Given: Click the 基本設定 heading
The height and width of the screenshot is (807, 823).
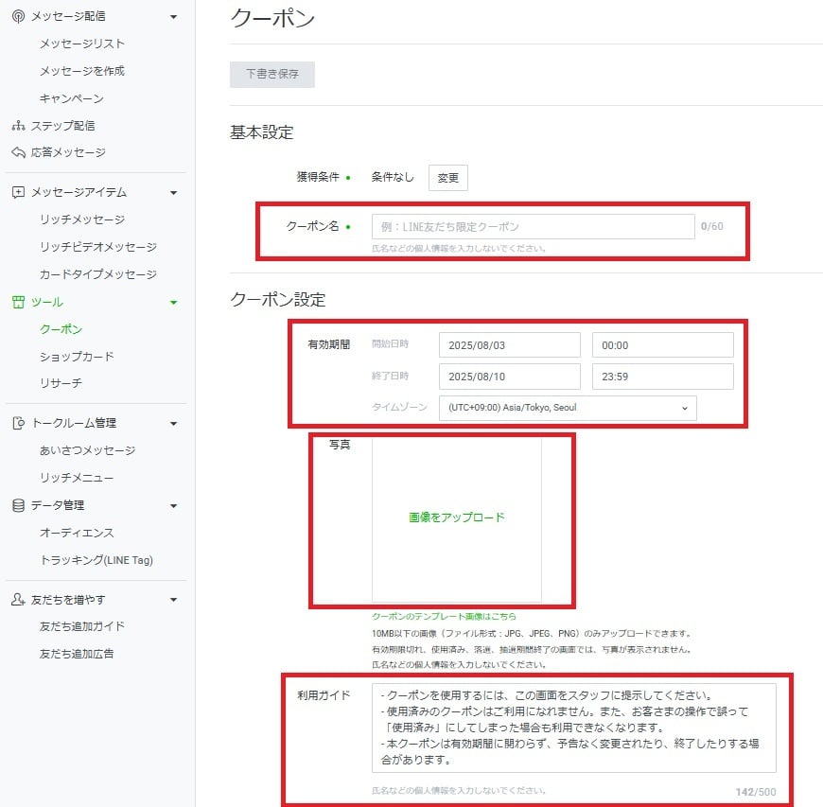Looking at the screenshot, I should [x=261, y=132].
